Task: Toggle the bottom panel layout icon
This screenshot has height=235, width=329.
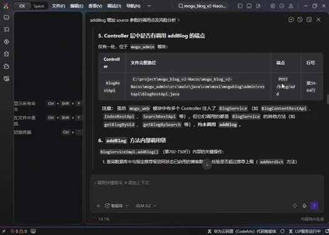Action: pos(249,6)
